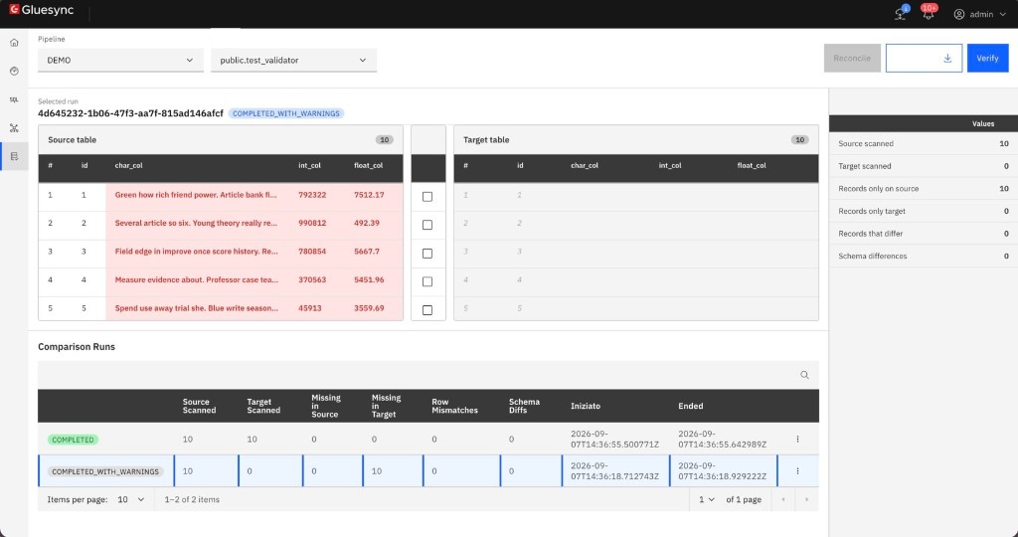1018x537 pixels.
Task: Go to next page arrow
Action: [x=806, y=500]
